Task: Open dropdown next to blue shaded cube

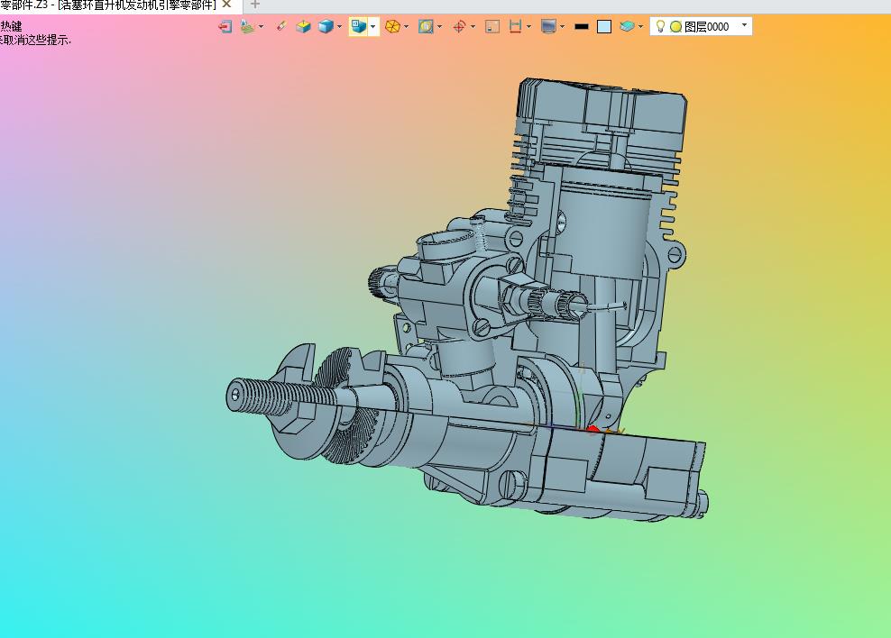Action: tap(339, 27)
